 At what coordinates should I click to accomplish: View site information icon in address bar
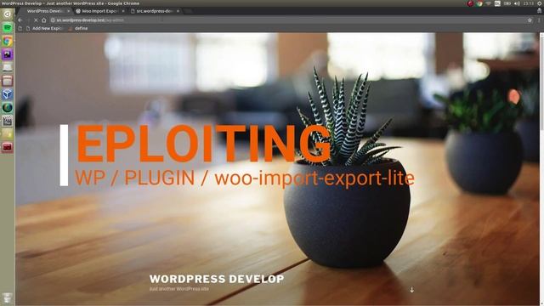[53, 20]
